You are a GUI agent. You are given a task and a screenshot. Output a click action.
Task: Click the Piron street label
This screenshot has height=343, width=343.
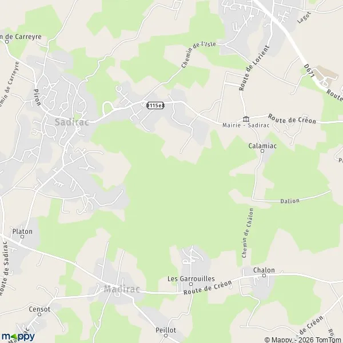coord(37,97)
